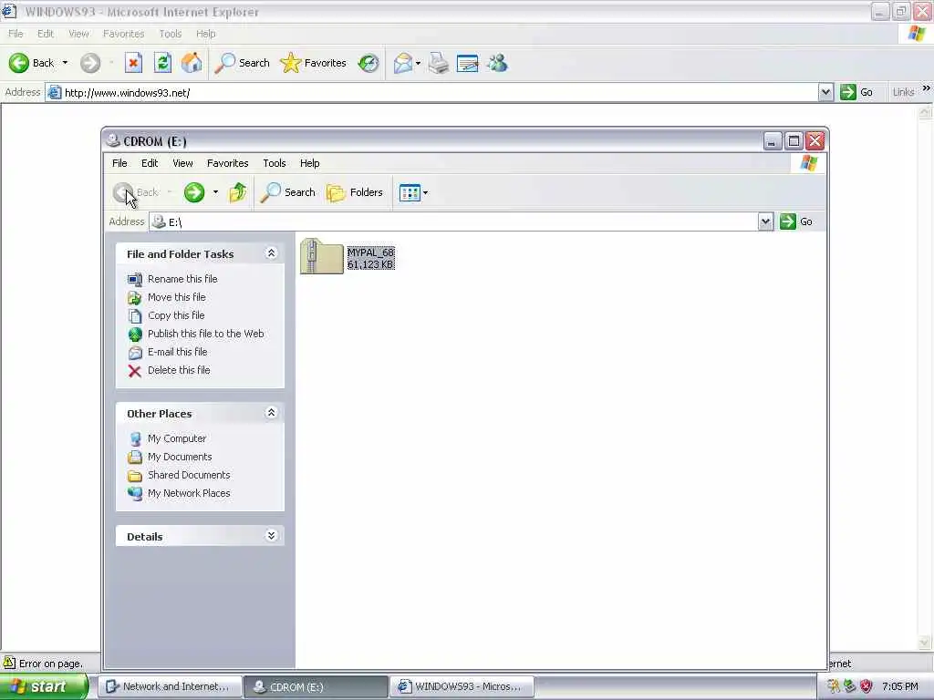Expand the Details panel
Image resolution: width=934 pixels, height=700 pixels.
(271, 536)
